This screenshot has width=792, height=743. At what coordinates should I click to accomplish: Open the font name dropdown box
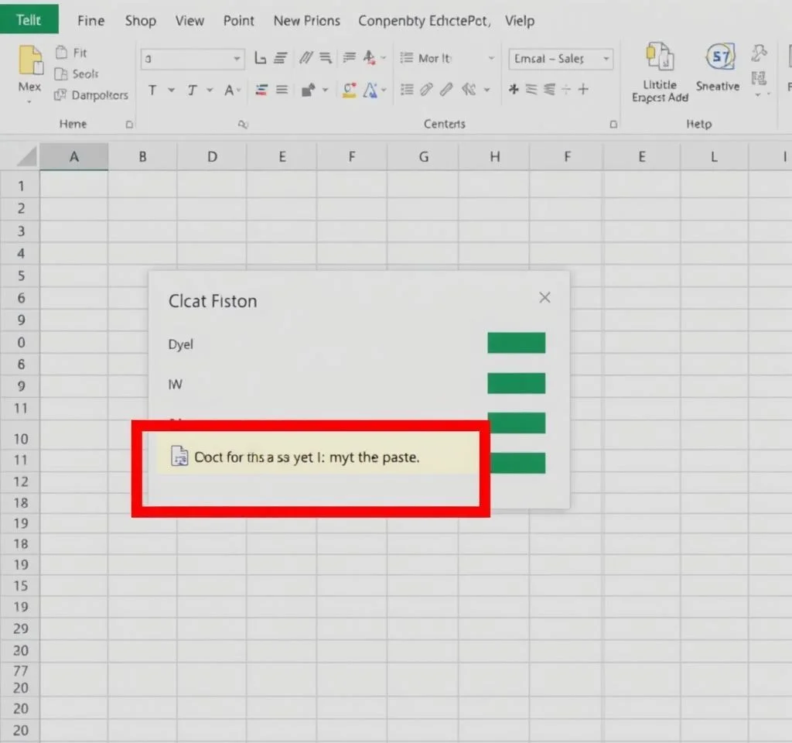click(x=193, y=59)
